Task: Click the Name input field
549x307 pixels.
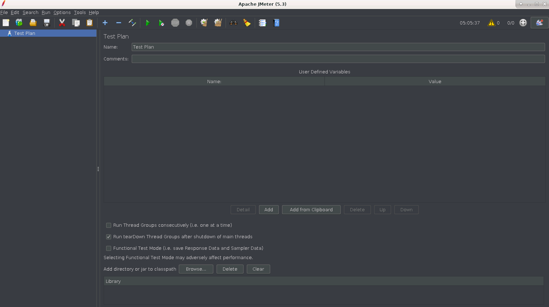Action: click(x=338, y=47)
